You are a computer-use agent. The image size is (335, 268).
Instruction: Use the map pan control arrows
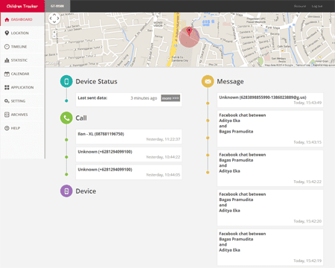[x=54, y=19]
